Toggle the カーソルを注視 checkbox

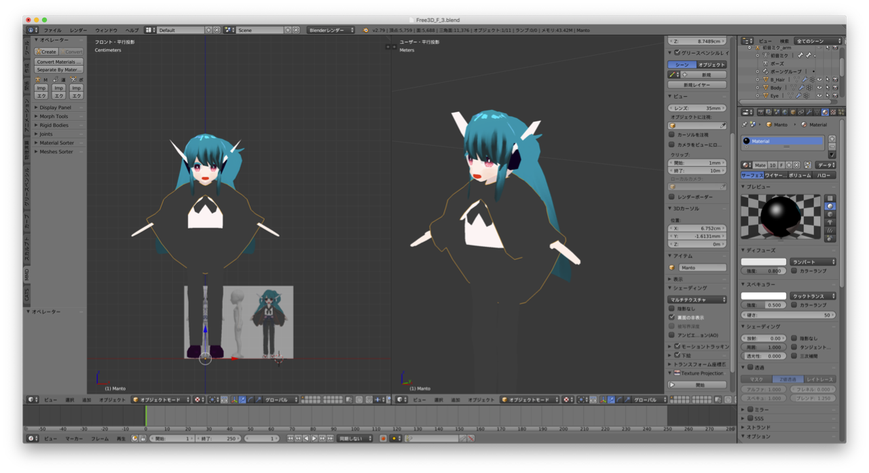point(672,134)
